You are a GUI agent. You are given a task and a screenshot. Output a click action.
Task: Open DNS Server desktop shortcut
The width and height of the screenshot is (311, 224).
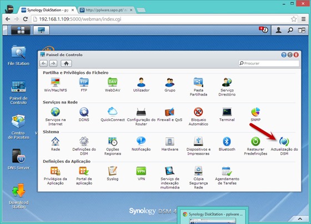18,160
